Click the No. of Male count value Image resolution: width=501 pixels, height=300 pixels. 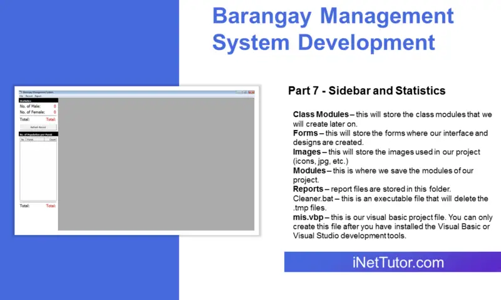tap(54, 106)
